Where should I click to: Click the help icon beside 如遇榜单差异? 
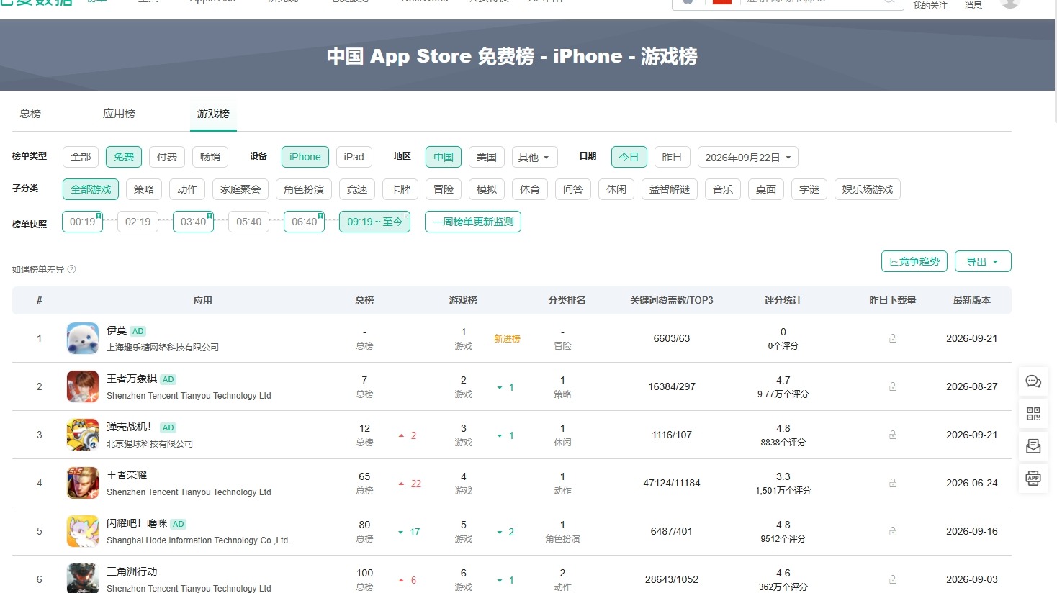71,270
